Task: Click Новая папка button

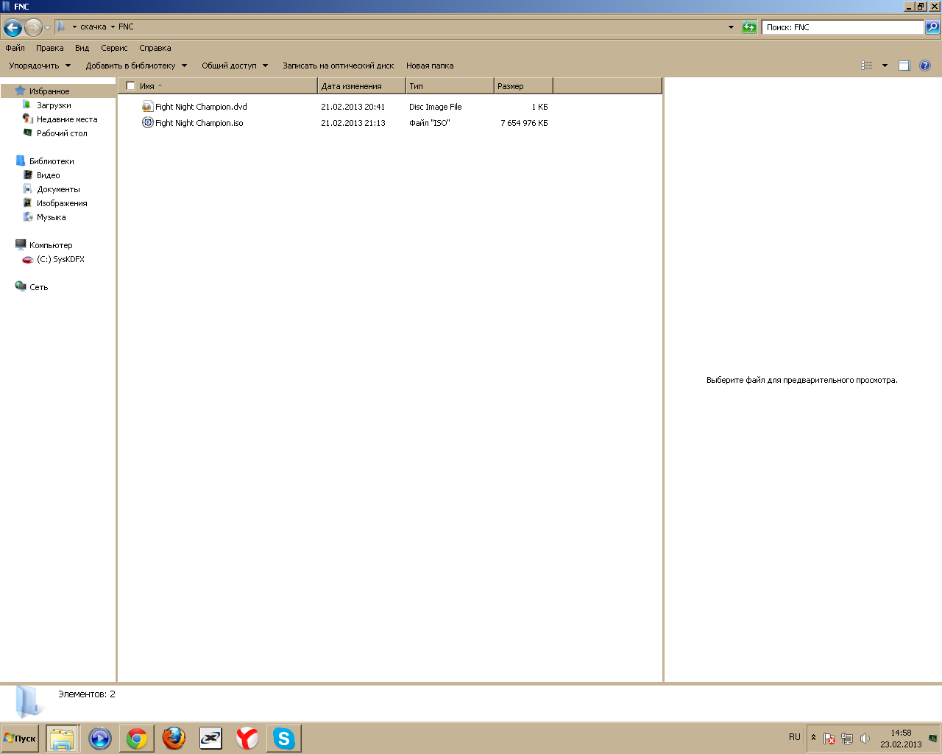Action: [430, 66]
